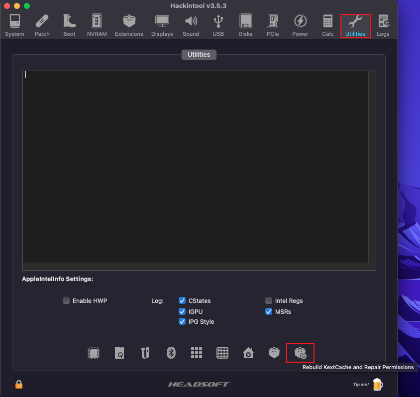420x397 pixels.
Task: Enable the HWP checkbox
Action: coord(66,300)
